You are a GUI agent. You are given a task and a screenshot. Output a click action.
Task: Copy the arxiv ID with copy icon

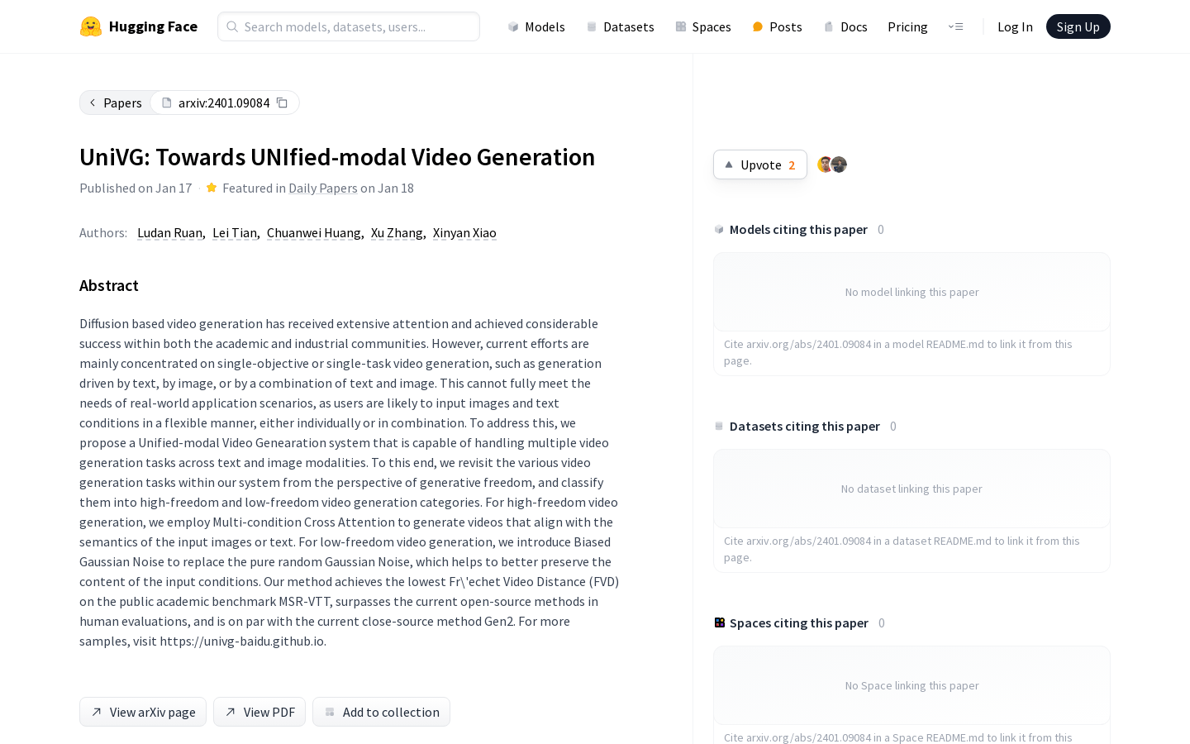[282, 103]
